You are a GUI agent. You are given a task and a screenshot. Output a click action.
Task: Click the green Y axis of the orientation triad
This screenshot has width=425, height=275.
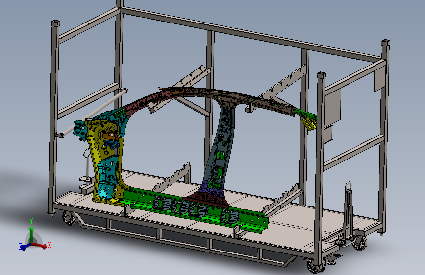(32, 235)
